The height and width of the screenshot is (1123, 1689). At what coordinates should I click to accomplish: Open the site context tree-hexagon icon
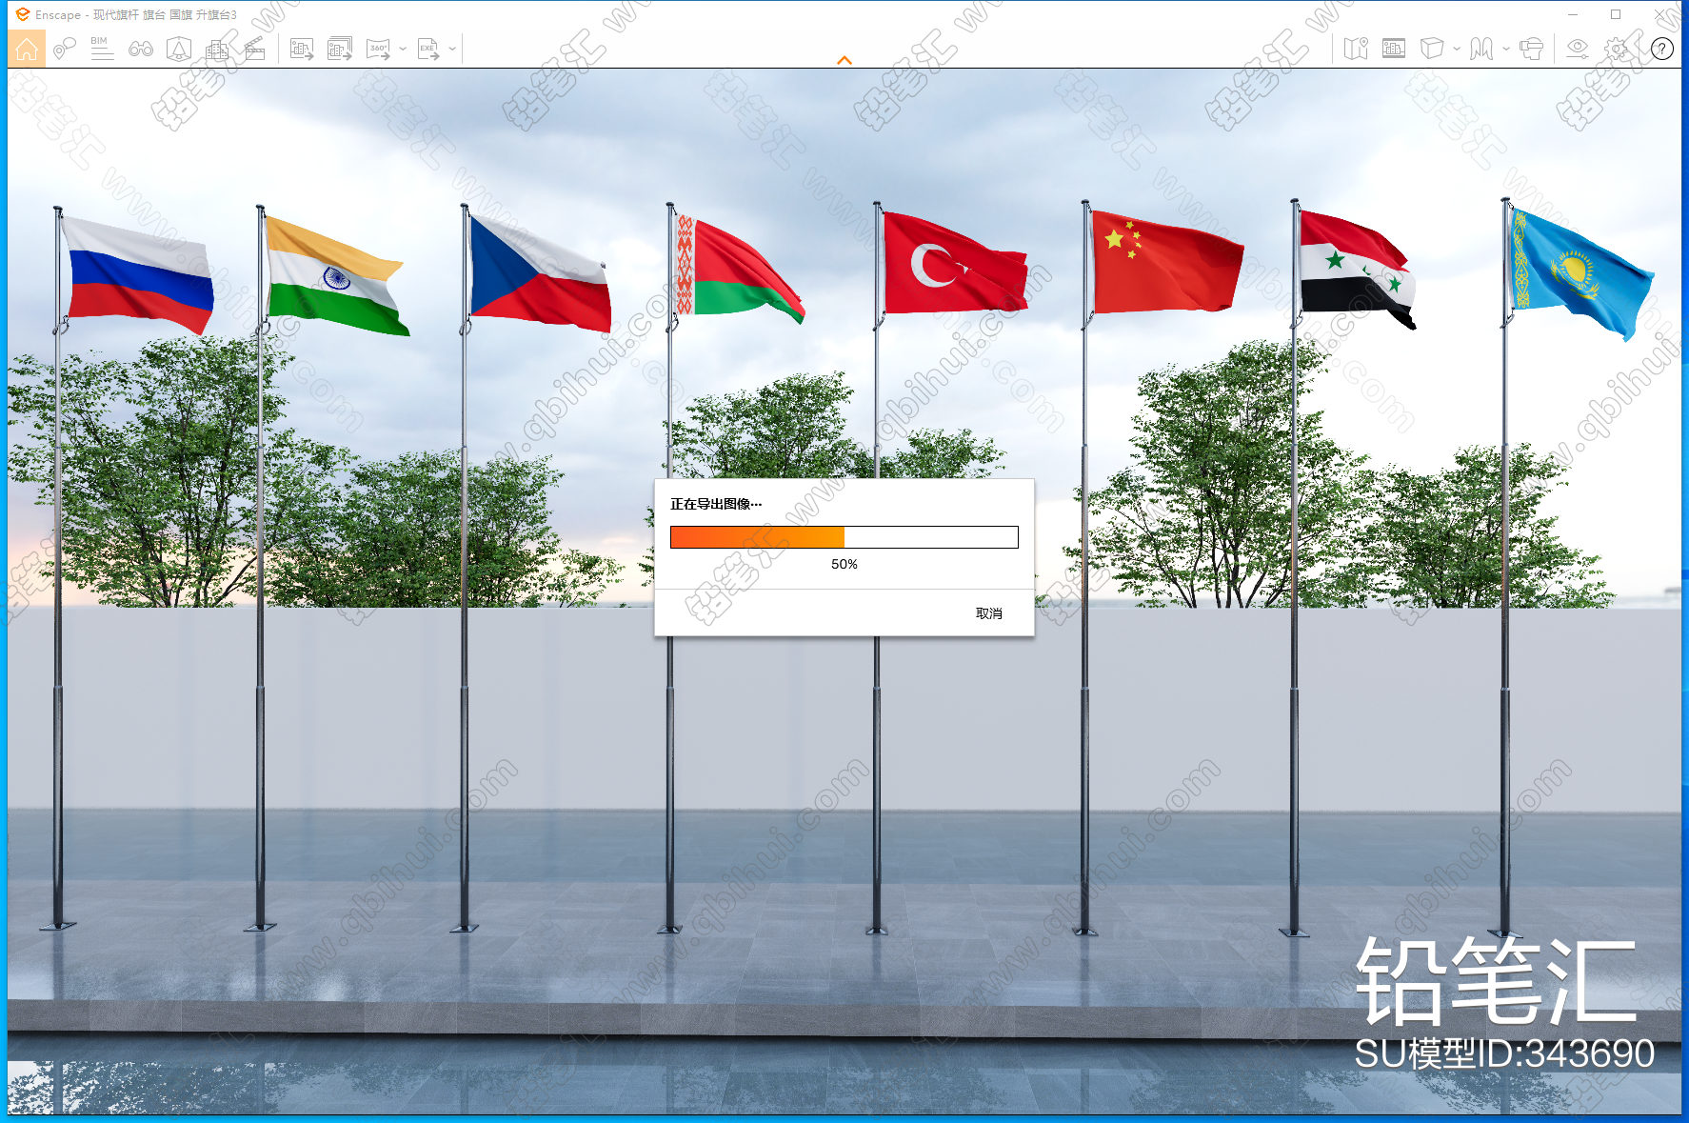tap(179, 49)
